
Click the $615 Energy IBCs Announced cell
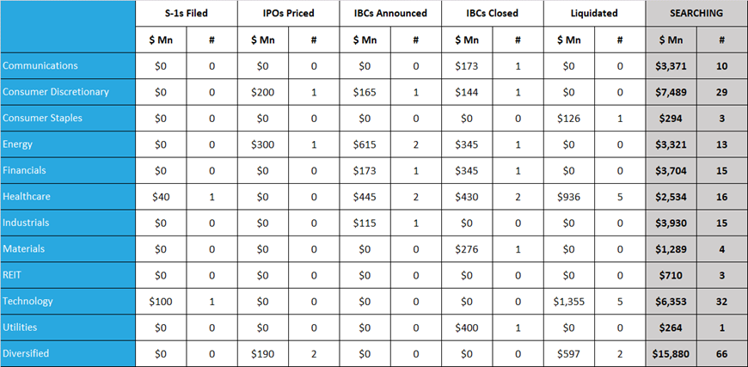365,144
